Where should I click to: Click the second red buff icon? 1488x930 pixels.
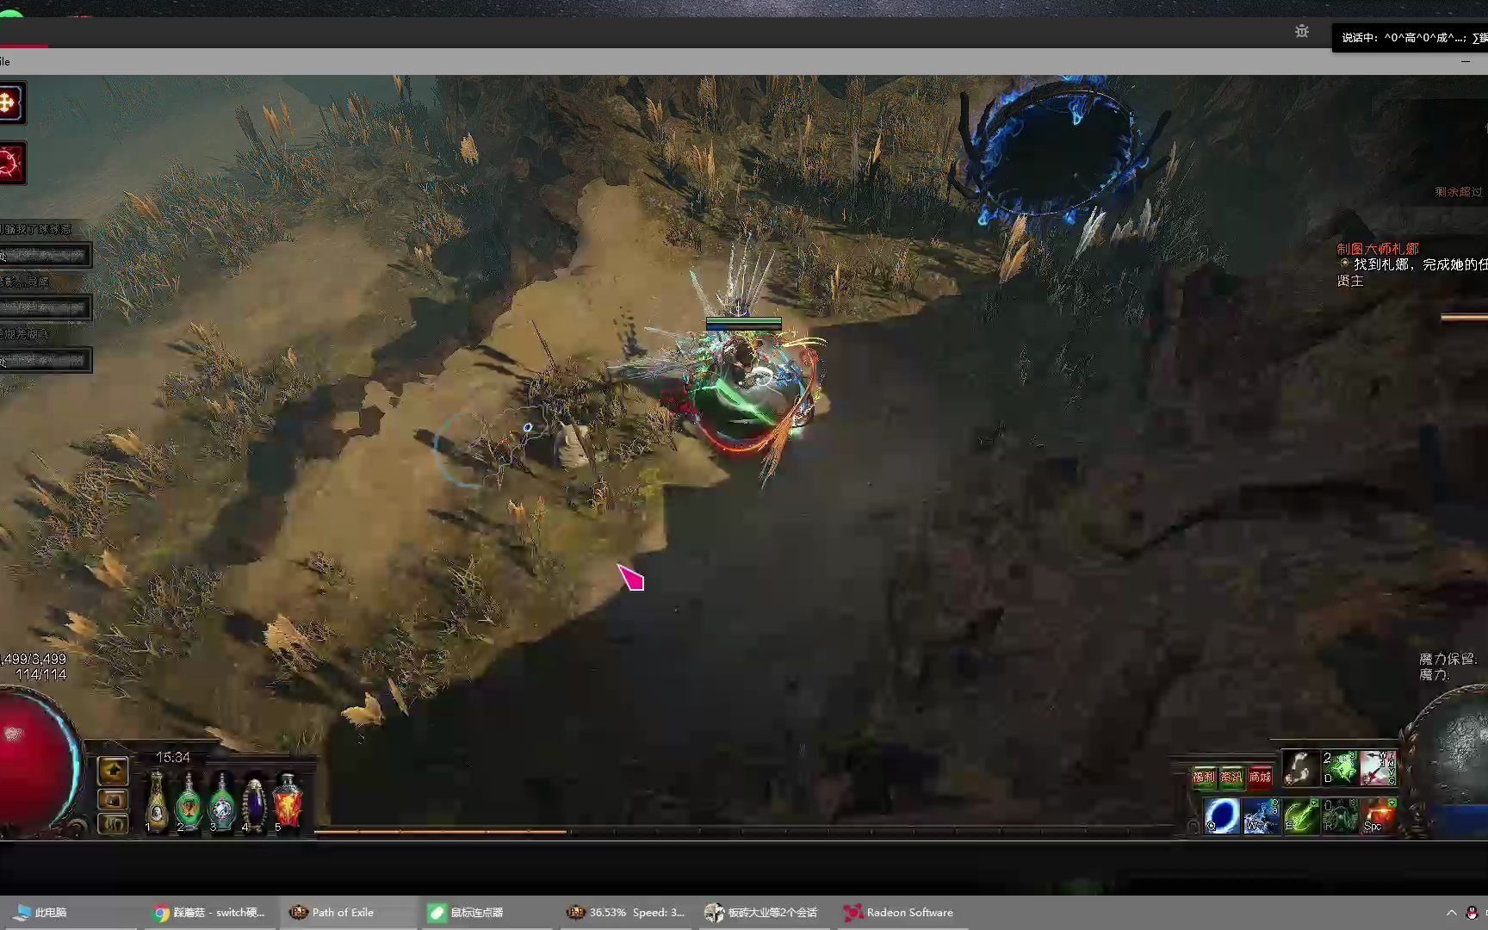[11, 163]
